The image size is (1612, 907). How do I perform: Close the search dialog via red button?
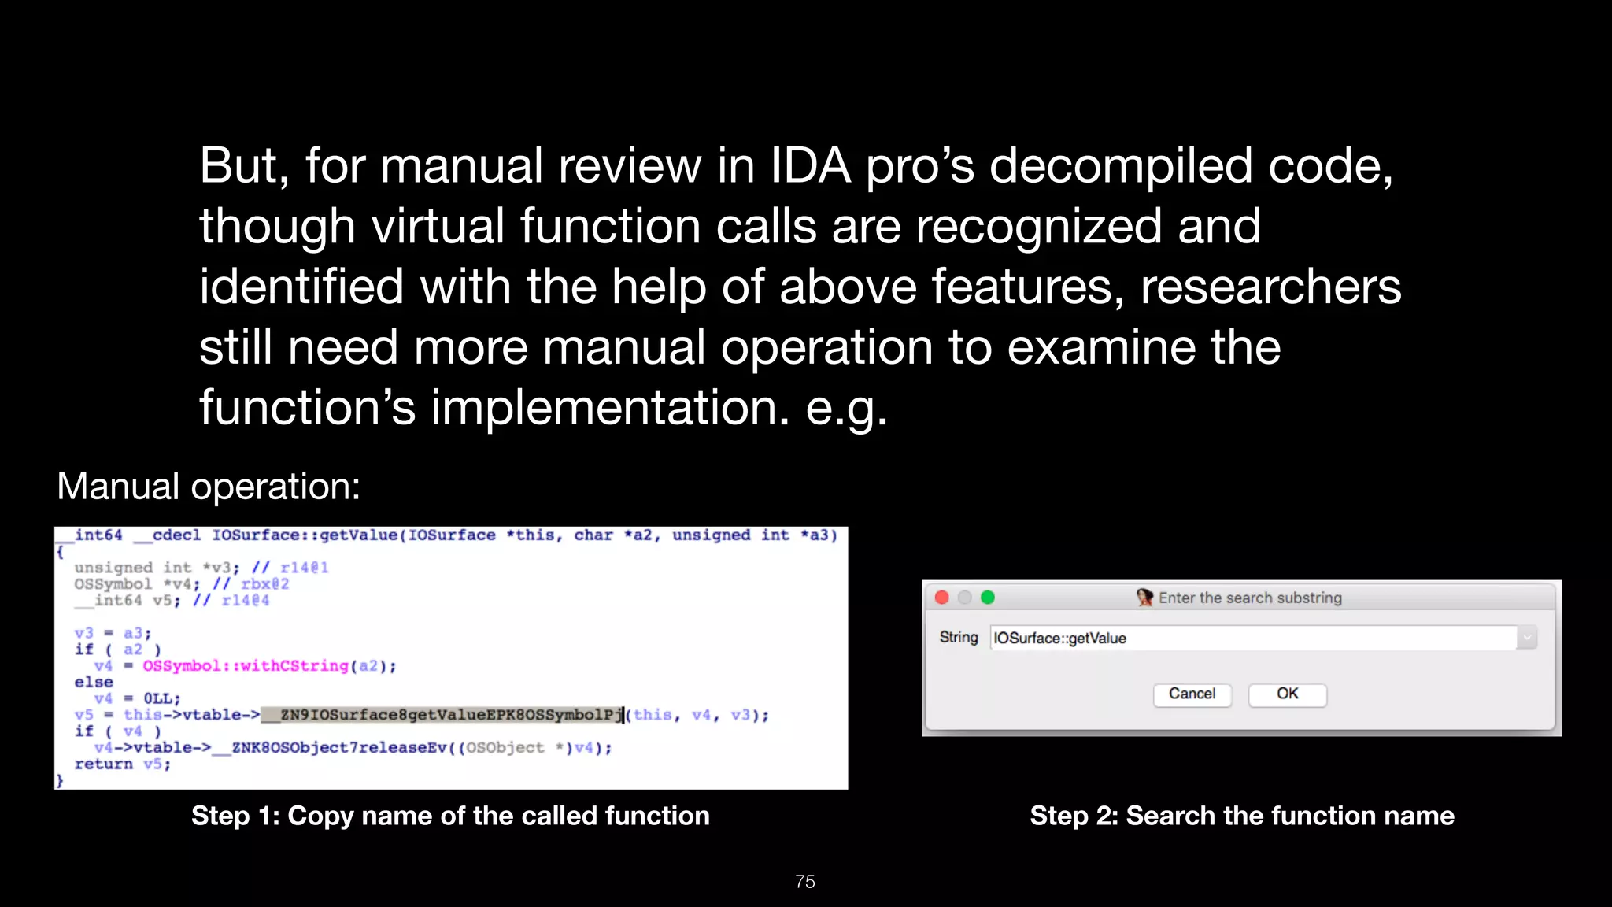tap(942, 598)
